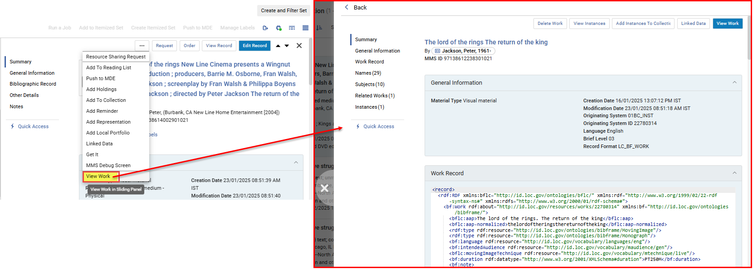This screenshot has width=753, height=269.
Task: Open Subjects (10) section
Action: tap(370, 84)
